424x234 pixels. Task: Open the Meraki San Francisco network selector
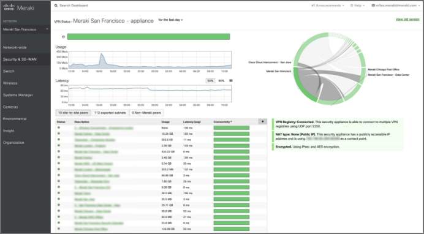[25, 29]
